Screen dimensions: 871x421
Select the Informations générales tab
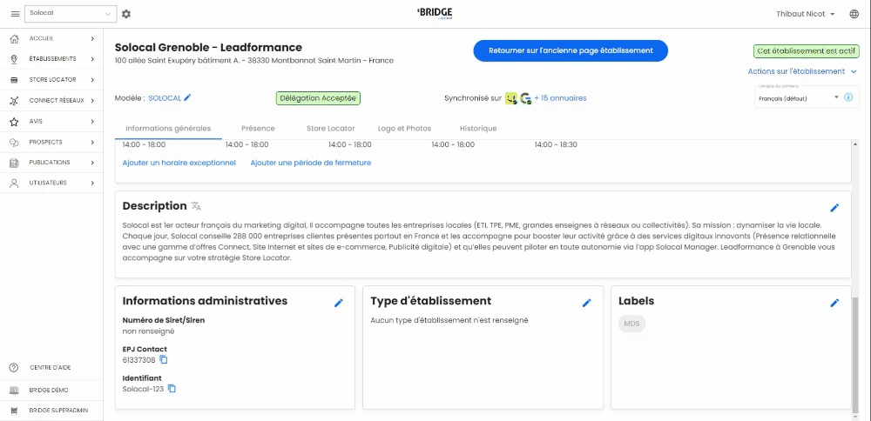(x=168, y=128)
